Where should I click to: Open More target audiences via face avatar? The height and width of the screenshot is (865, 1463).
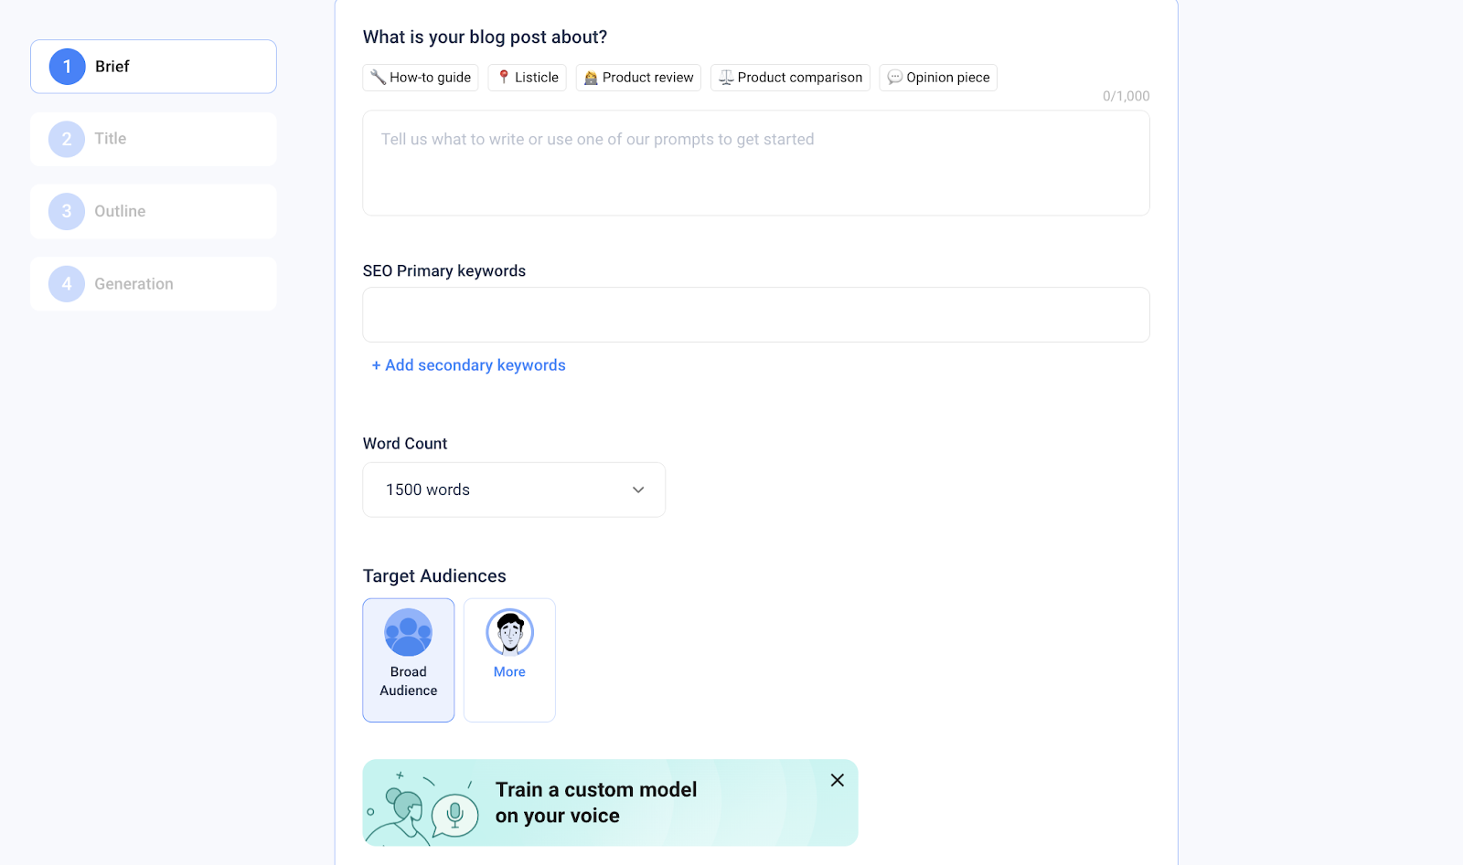coord(509,632)
